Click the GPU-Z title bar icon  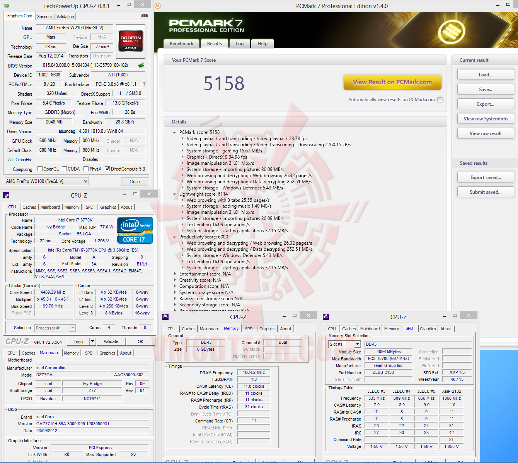coord(6,5)
